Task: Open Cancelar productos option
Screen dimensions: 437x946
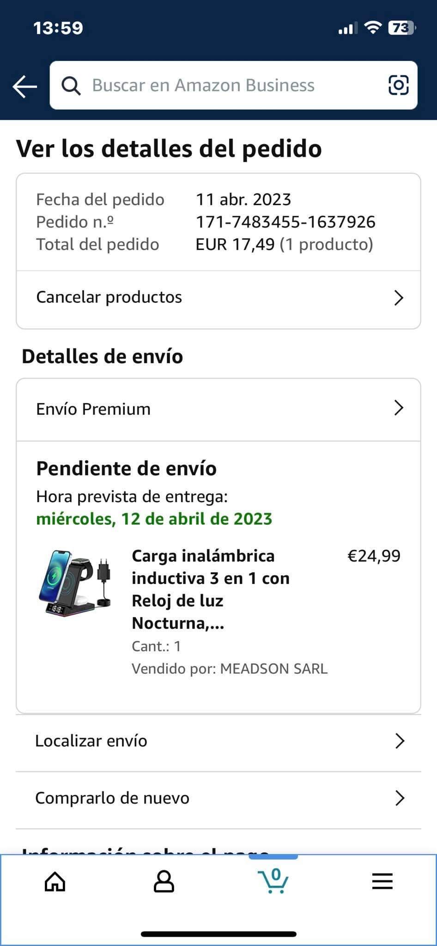Action: 109,297
